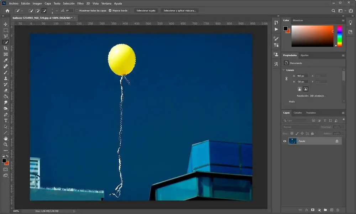Switch to the Canales tab
The height and width of the screenshot is (214, 356).
tap(298, 113)
